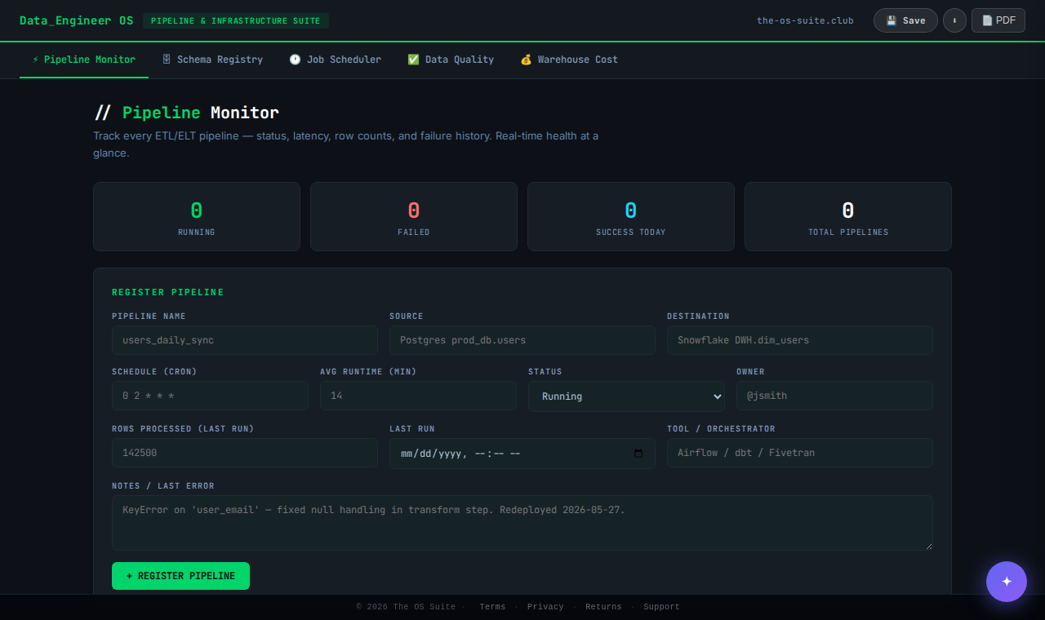This screenshot has height=620, width=1045.
Task: Export page with PDF button
Action: tap(998, 20)
